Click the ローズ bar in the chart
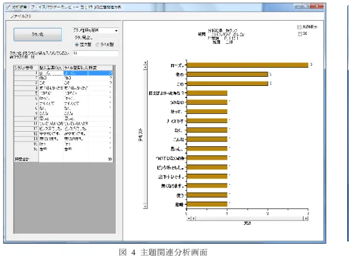349x256 pixels. 248,65
